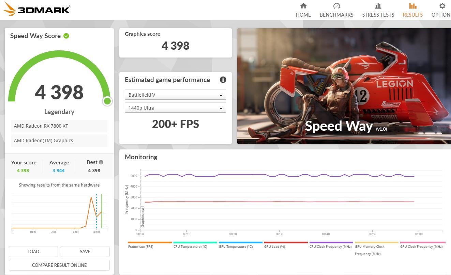Open the Battlefield V game dropdown

coord(176,95)
